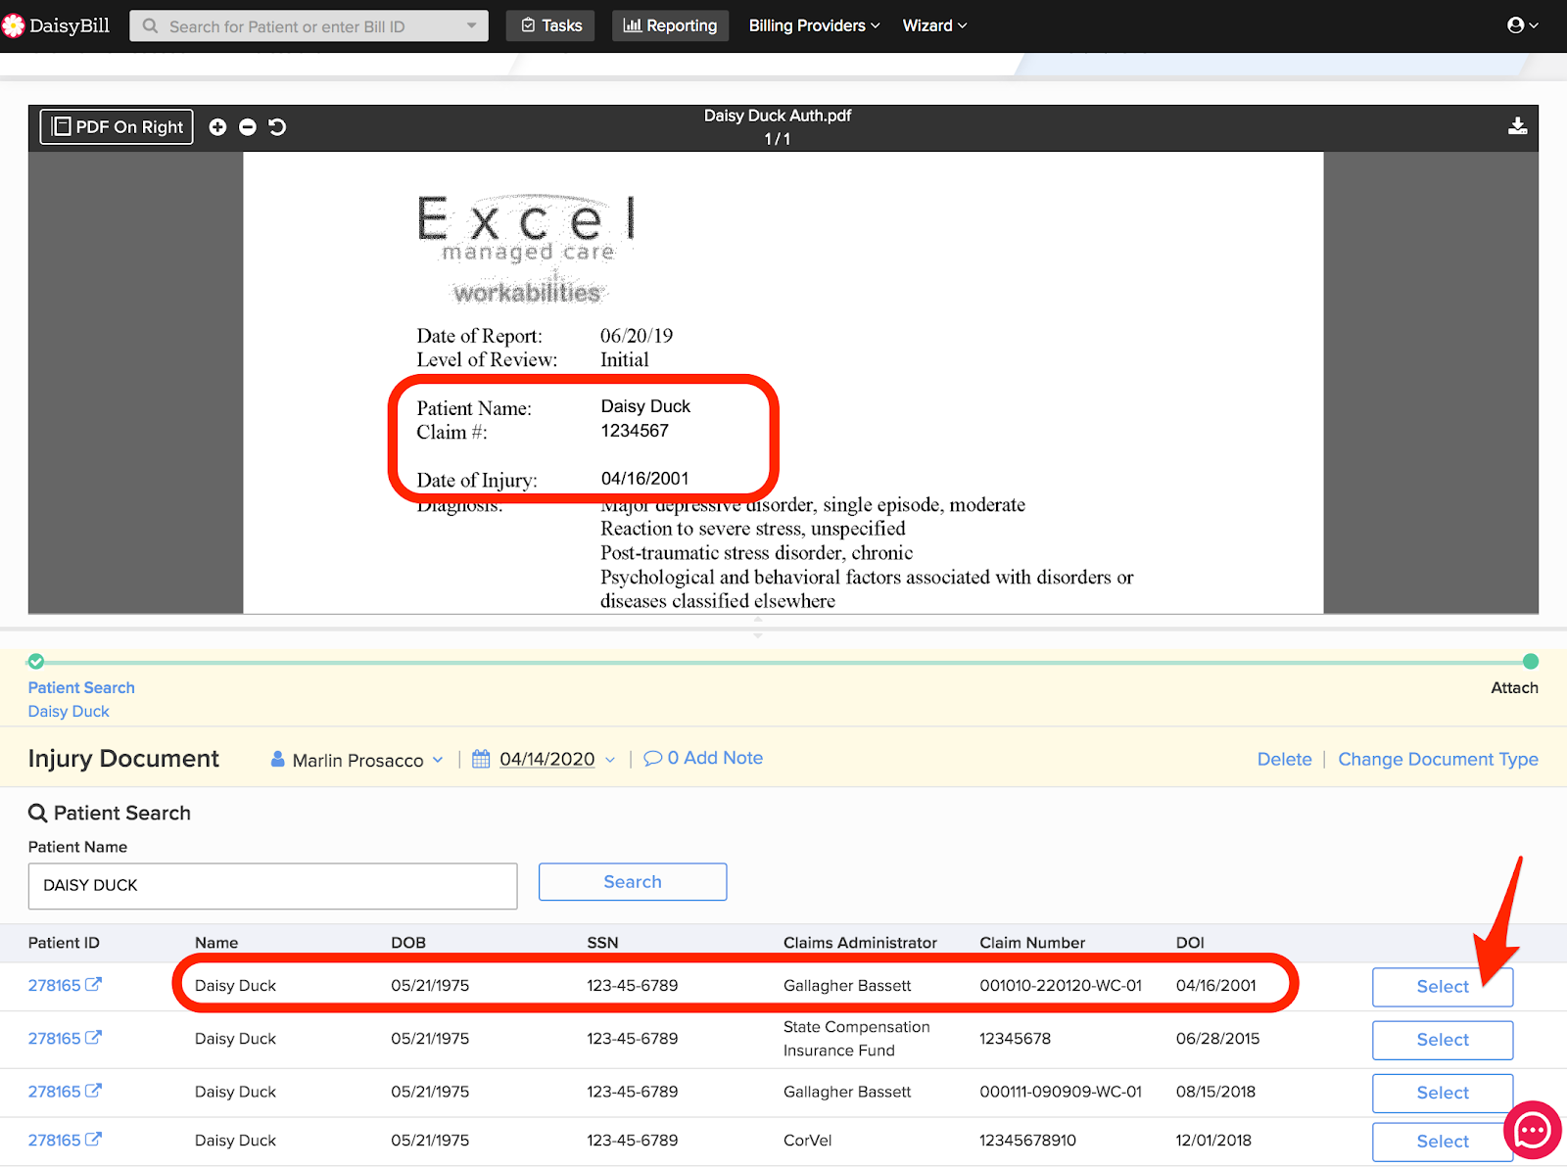The height and width of the screenshot is (1168, 1567).
Task: Open external link icon in 08/15/2018 row
Action: (x=93, y=1091)
